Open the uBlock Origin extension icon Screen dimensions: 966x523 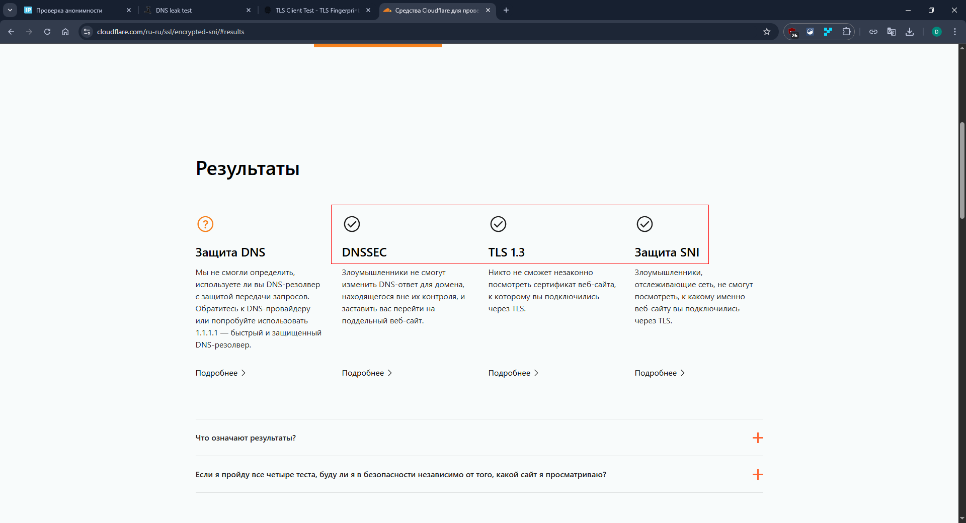[x=793, y=32]
